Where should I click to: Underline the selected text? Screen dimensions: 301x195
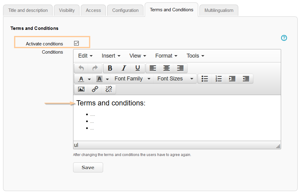point(138,68)
